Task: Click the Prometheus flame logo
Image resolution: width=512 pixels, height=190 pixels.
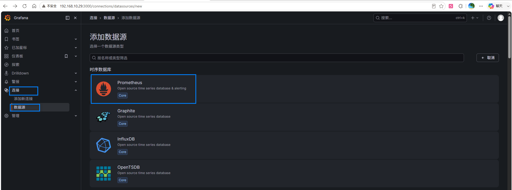Action: click(104, 89)
